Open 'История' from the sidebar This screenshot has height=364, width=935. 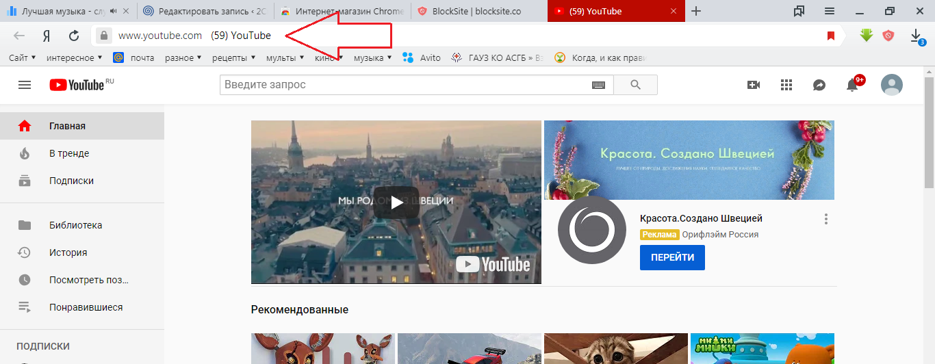pos(68,252)
